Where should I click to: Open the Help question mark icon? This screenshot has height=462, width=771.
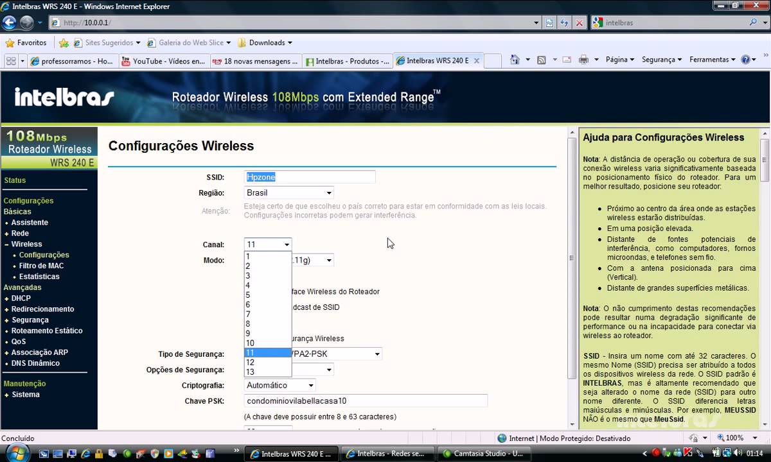(745, 60)
